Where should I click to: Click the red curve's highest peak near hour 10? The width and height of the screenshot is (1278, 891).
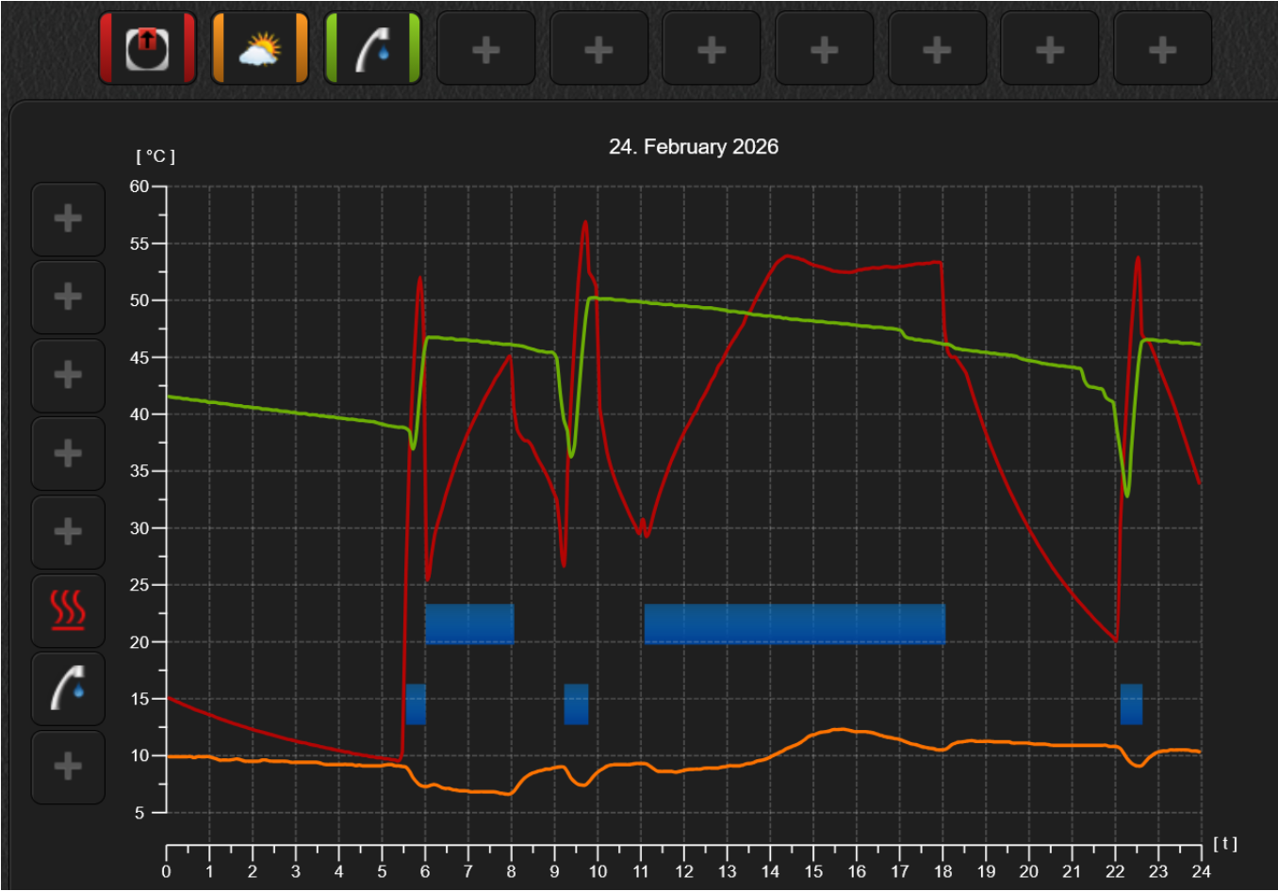click(585, 222)
